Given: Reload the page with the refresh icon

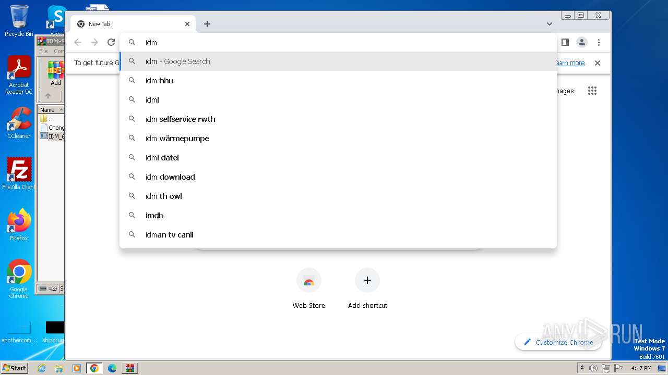Looking at the screenshot, I should pos(111,42).
